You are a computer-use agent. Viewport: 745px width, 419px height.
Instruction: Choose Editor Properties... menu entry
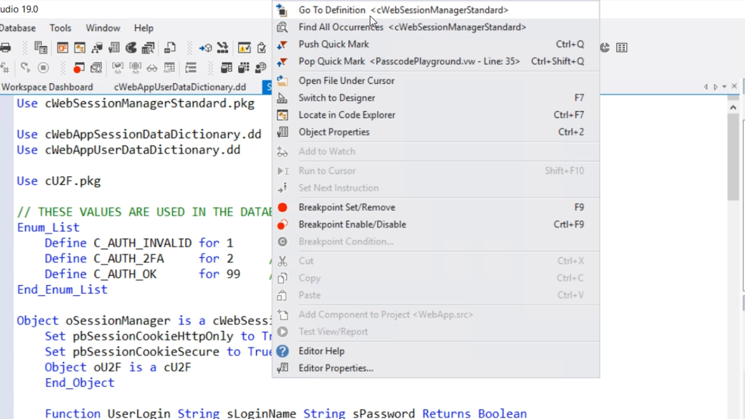coord(335,368)
